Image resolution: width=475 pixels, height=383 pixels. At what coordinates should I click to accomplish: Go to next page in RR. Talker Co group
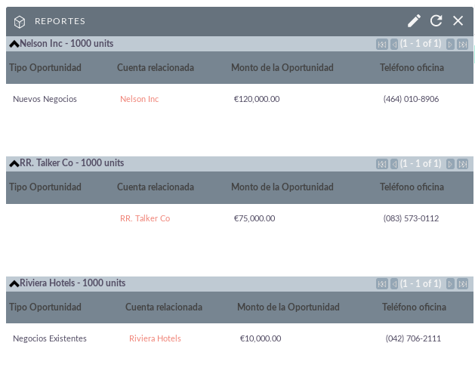pos(450,164)
